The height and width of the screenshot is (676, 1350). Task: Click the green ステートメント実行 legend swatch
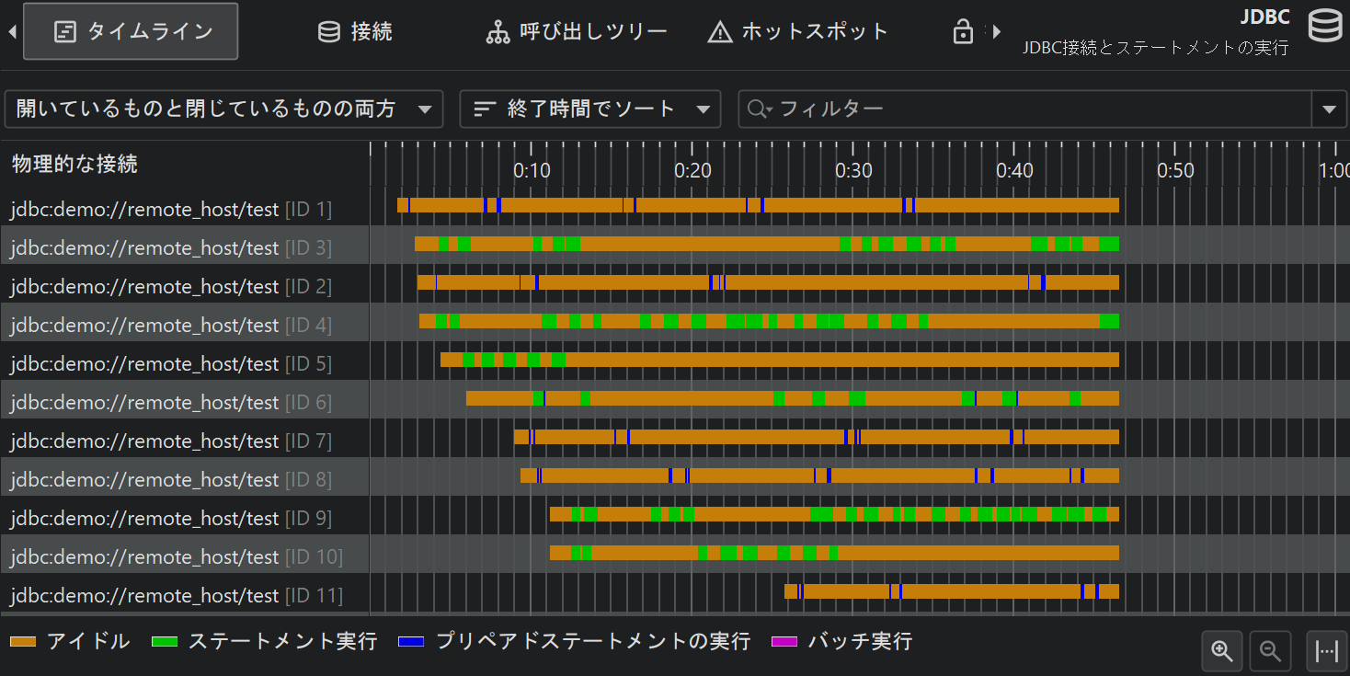[x=165, y=642]
